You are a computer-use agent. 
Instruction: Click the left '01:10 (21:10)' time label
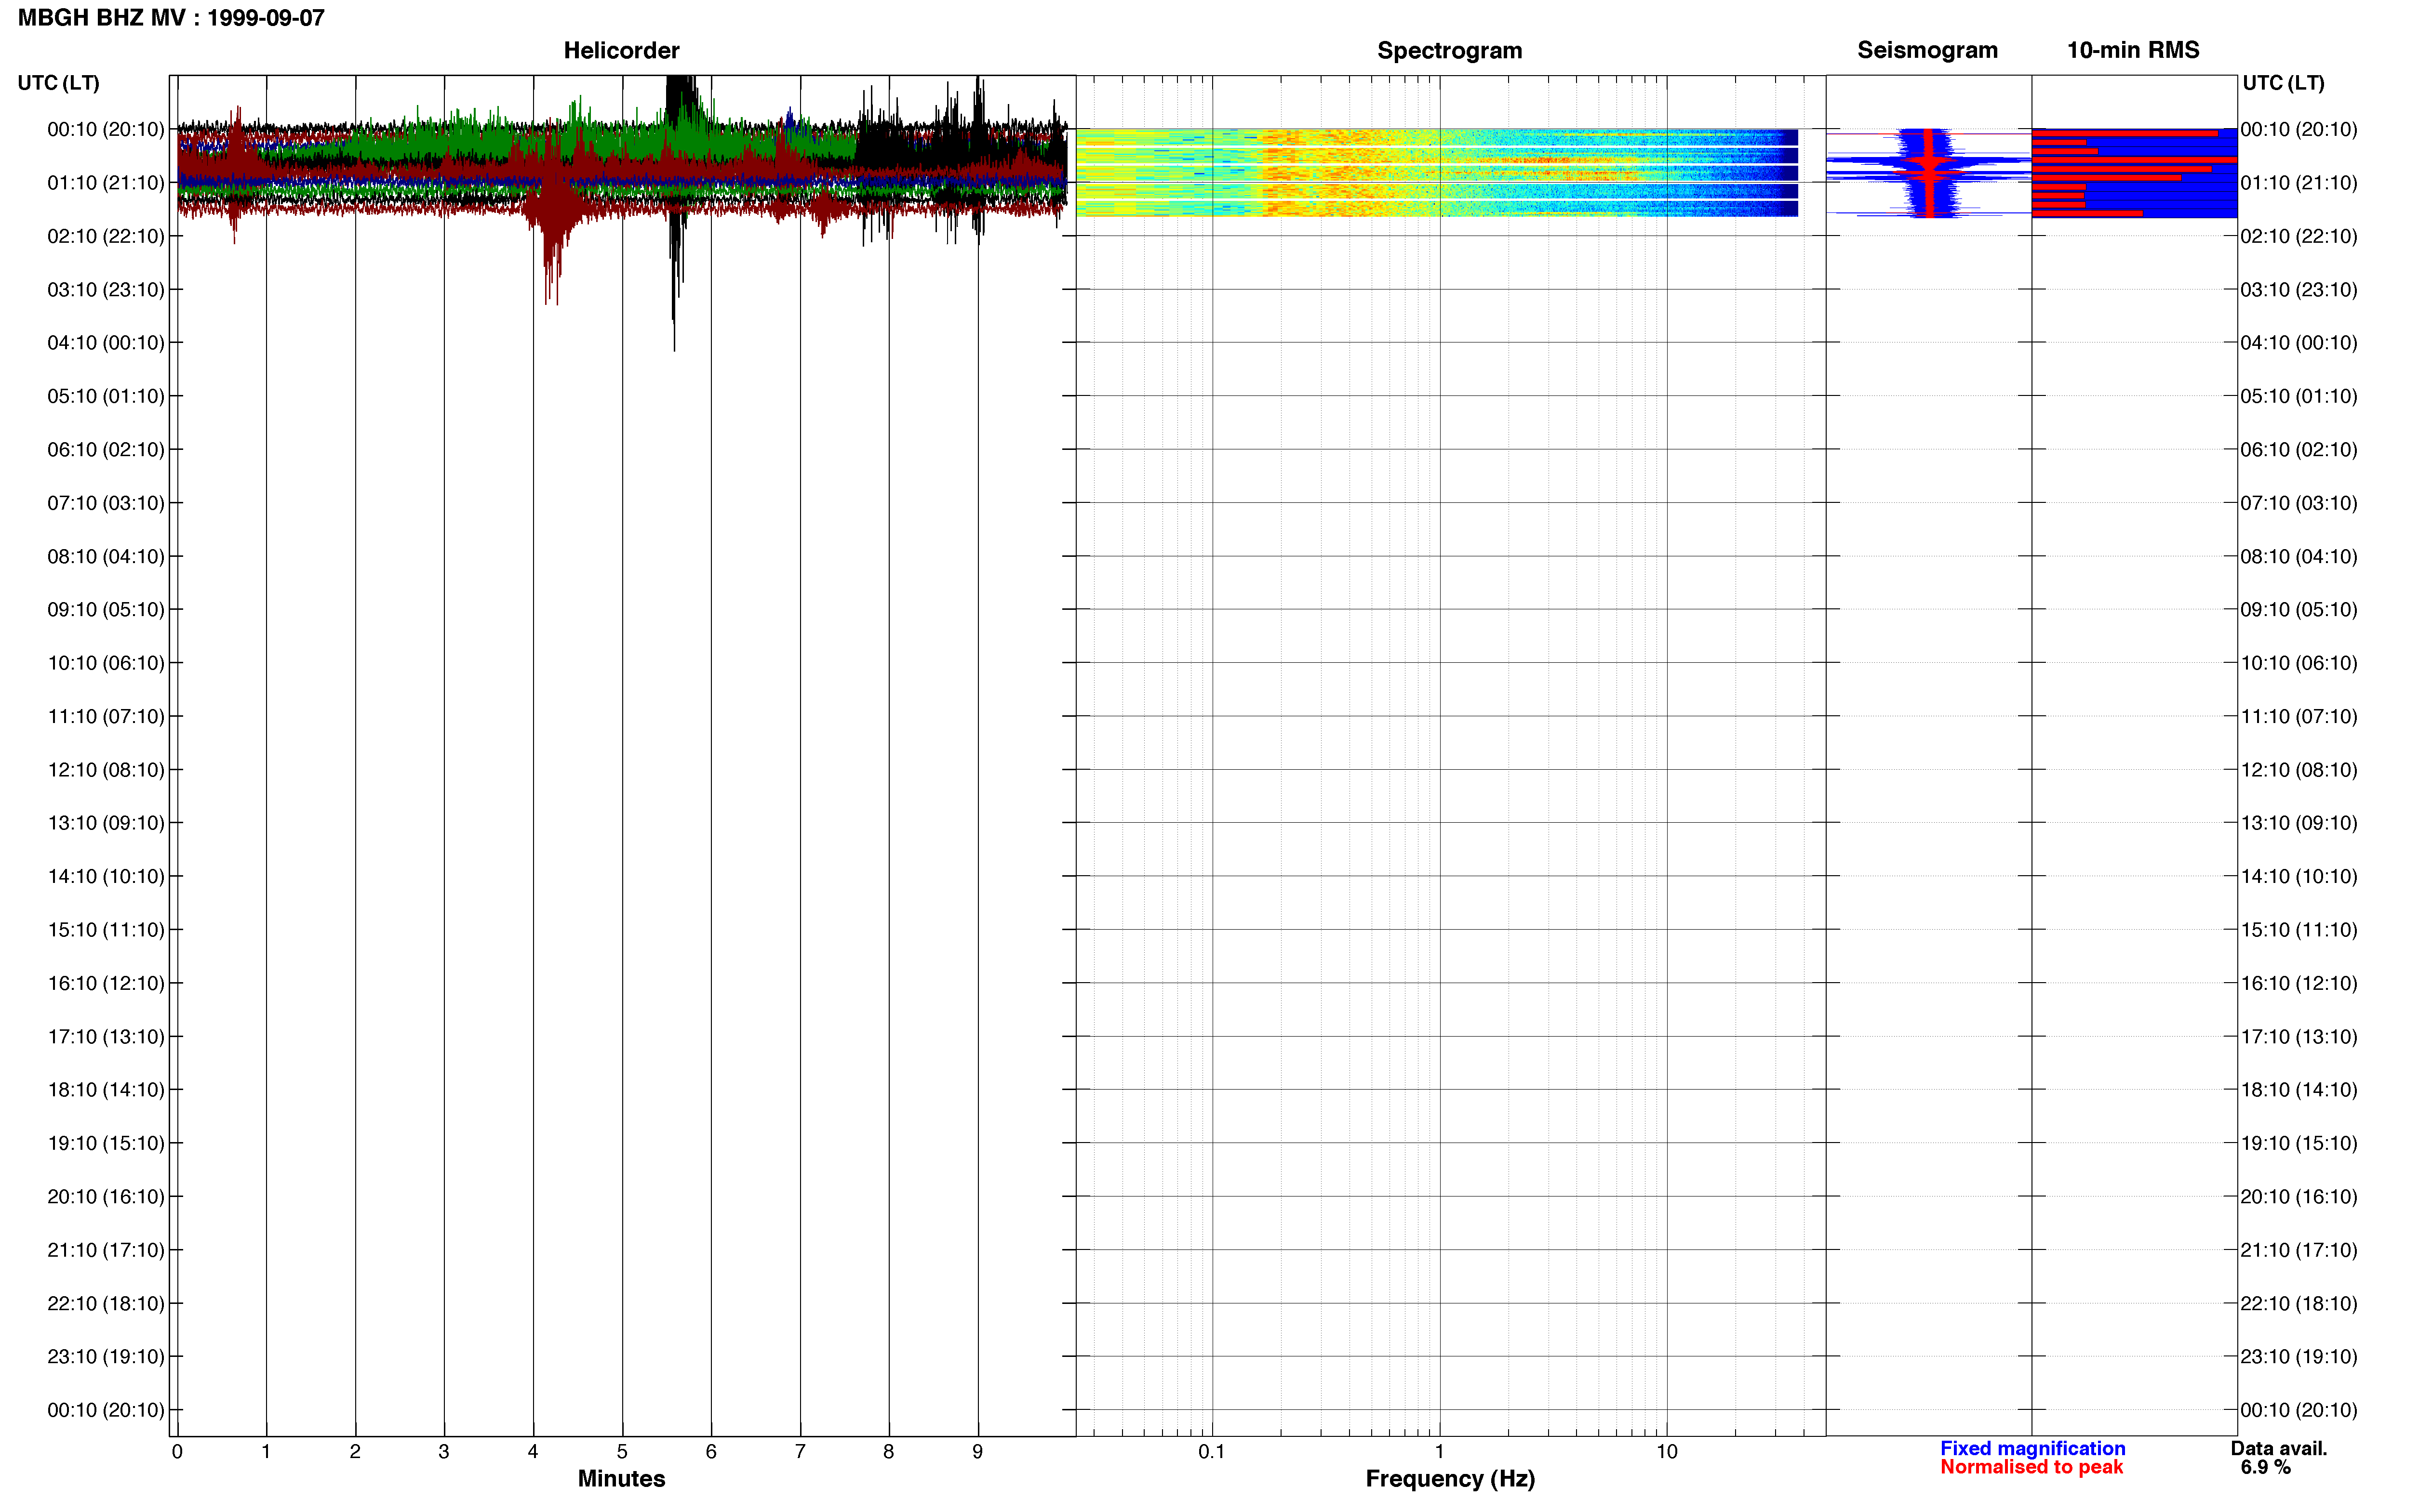106,183
